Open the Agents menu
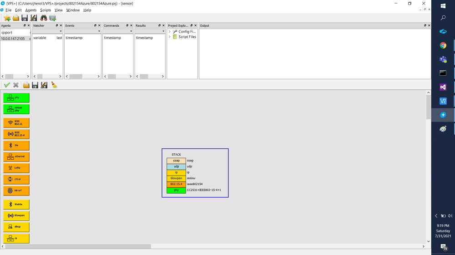Screen dimensions: 455x255 [31, 10]
